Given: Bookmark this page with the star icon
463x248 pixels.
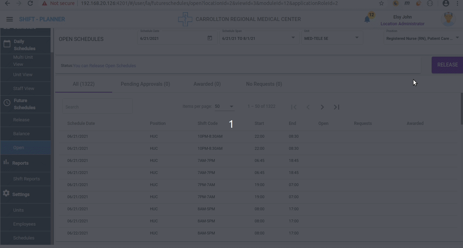Looking at the screenshot, I should (x=381, y=3).
